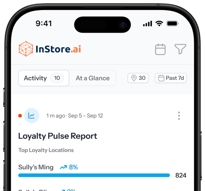Tap the Top Loyalty Locations heading
This screenshot has width=205, height=191.
pos(46,150)
